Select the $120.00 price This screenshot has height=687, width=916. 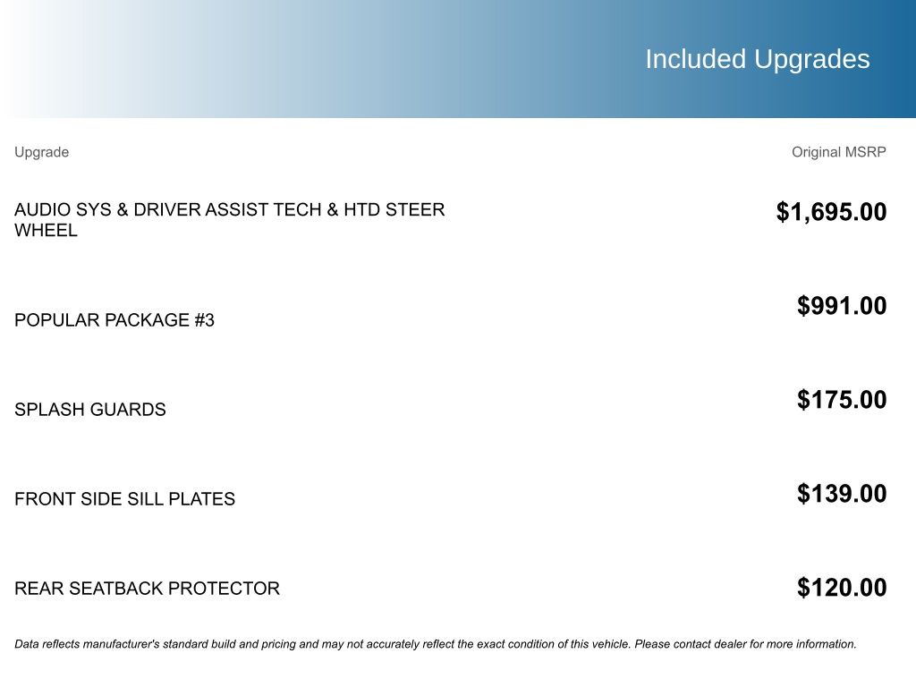pos(842,588)
